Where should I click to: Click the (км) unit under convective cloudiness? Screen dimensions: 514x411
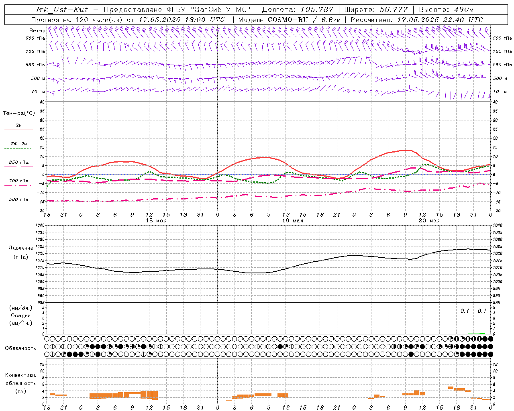(x=20, y=391)
